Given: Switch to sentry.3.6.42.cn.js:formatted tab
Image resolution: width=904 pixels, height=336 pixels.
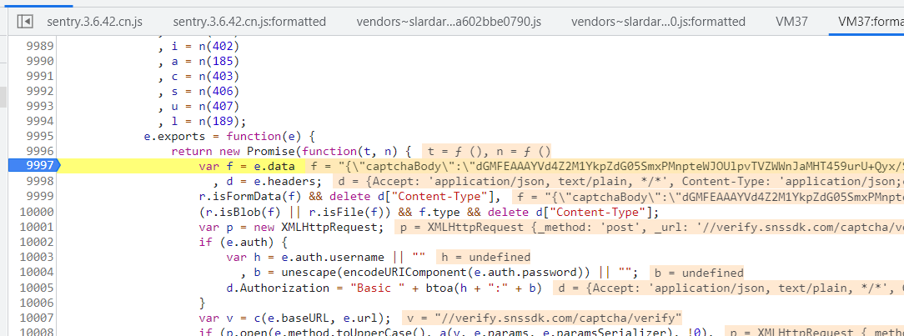Looking at the screenshot, I should coord(249,22).
